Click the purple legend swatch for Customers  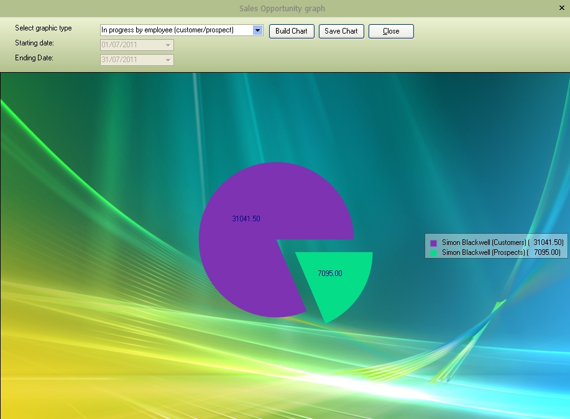click(433, 243)
